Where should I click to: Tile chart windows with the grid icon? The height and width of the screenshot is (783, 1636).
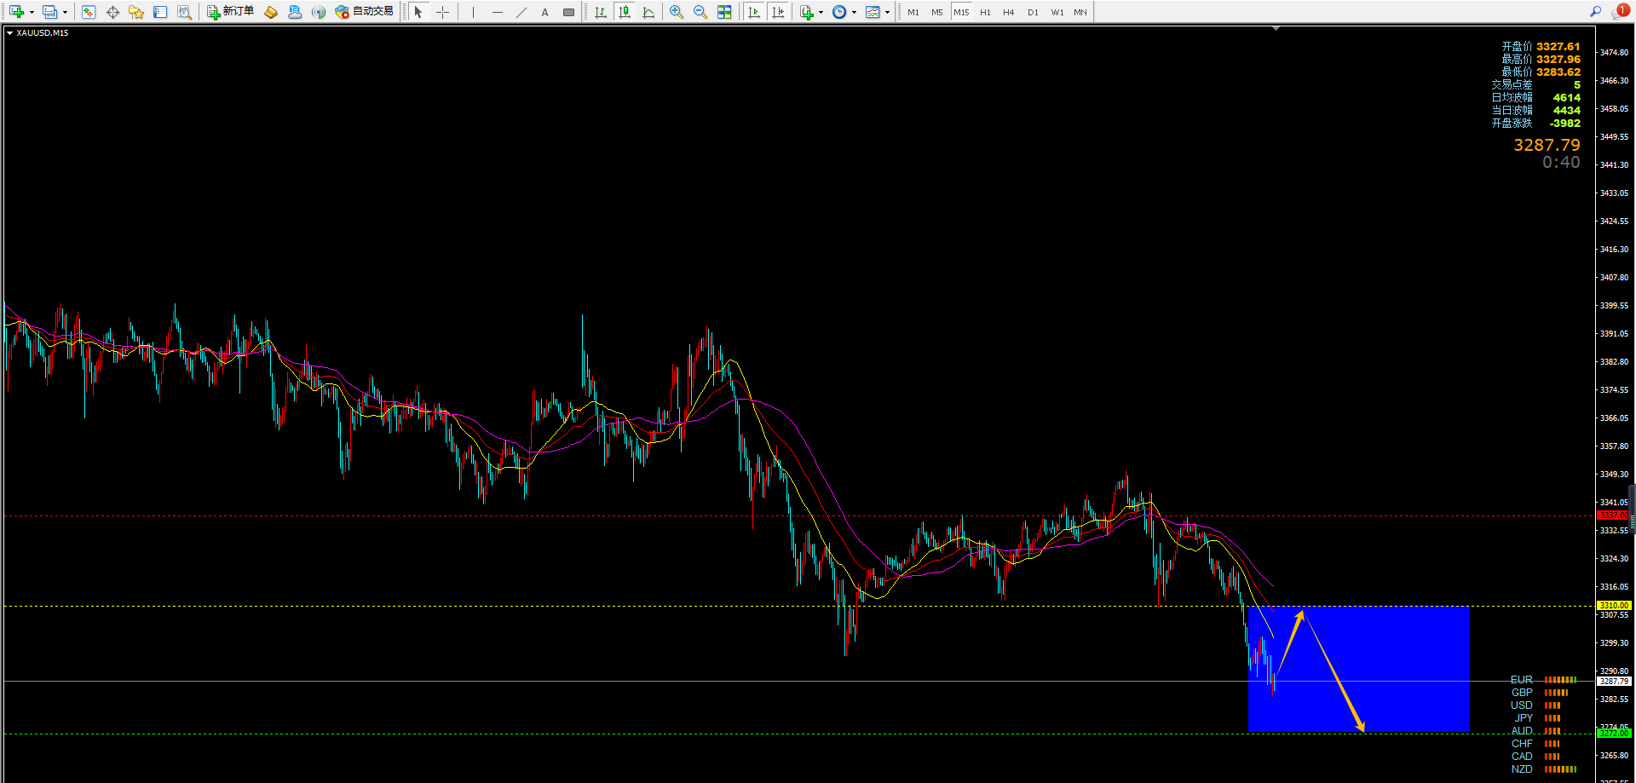tap(724, 12)
